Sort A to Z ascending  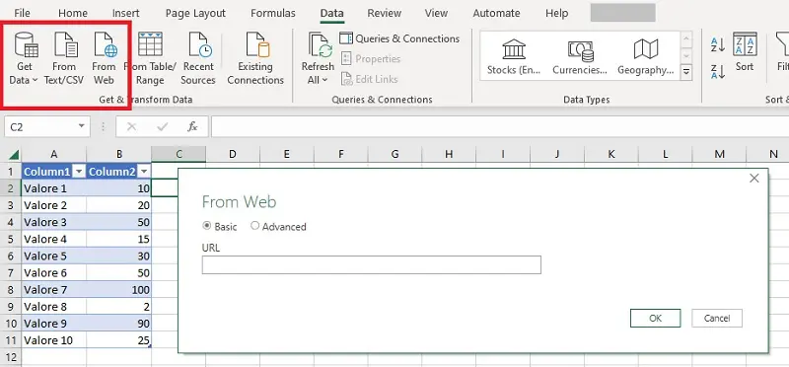[718, 44]
